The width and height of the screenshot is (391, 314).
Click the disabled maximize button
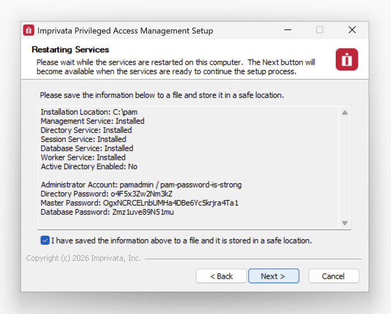point(320,30)
